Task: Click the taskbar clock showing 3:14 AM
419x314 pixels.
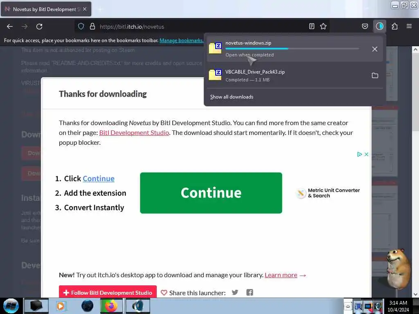Action: (398, 306)
